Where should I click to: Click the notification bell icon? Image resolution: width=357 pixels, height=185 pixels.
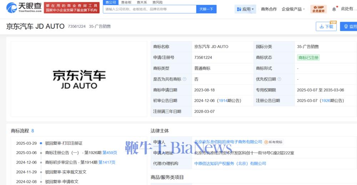[334, 9]
